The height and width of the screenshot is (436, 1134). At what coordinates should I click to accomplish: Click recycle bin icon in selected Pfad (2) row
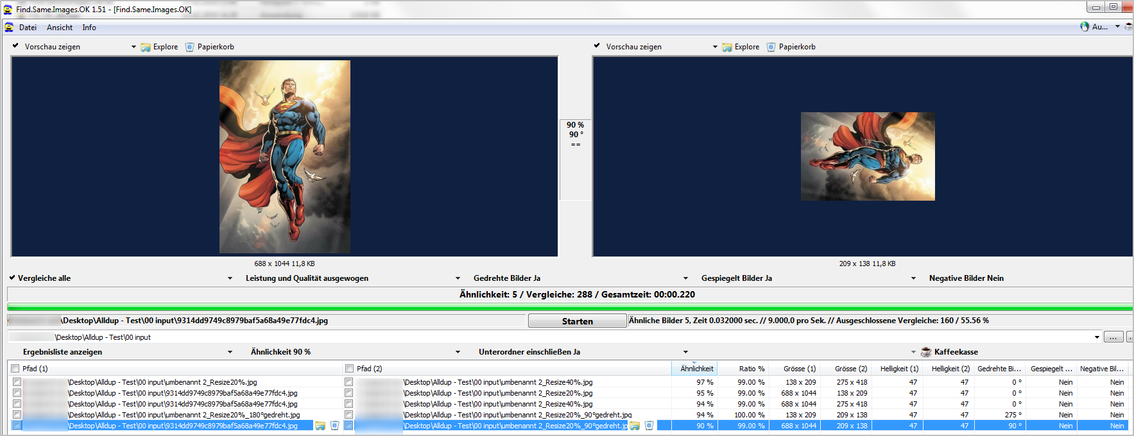(649, 426)
